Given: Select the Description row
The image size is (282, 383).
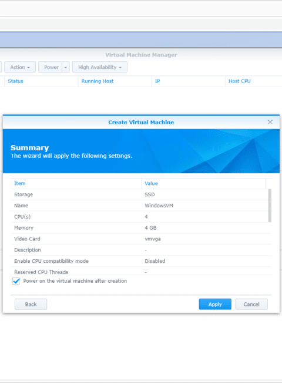Looking at the screenshot, I should point(141,250).
